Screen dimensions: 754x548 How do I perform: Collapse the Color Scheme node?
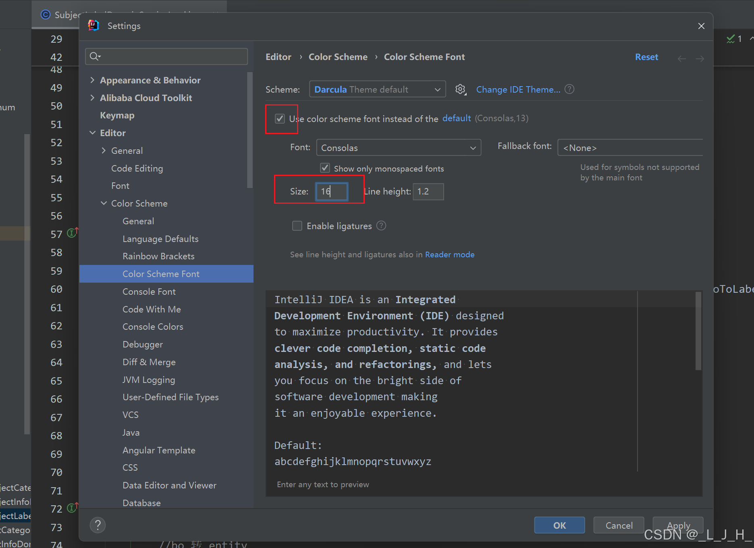tap(104, 203)
